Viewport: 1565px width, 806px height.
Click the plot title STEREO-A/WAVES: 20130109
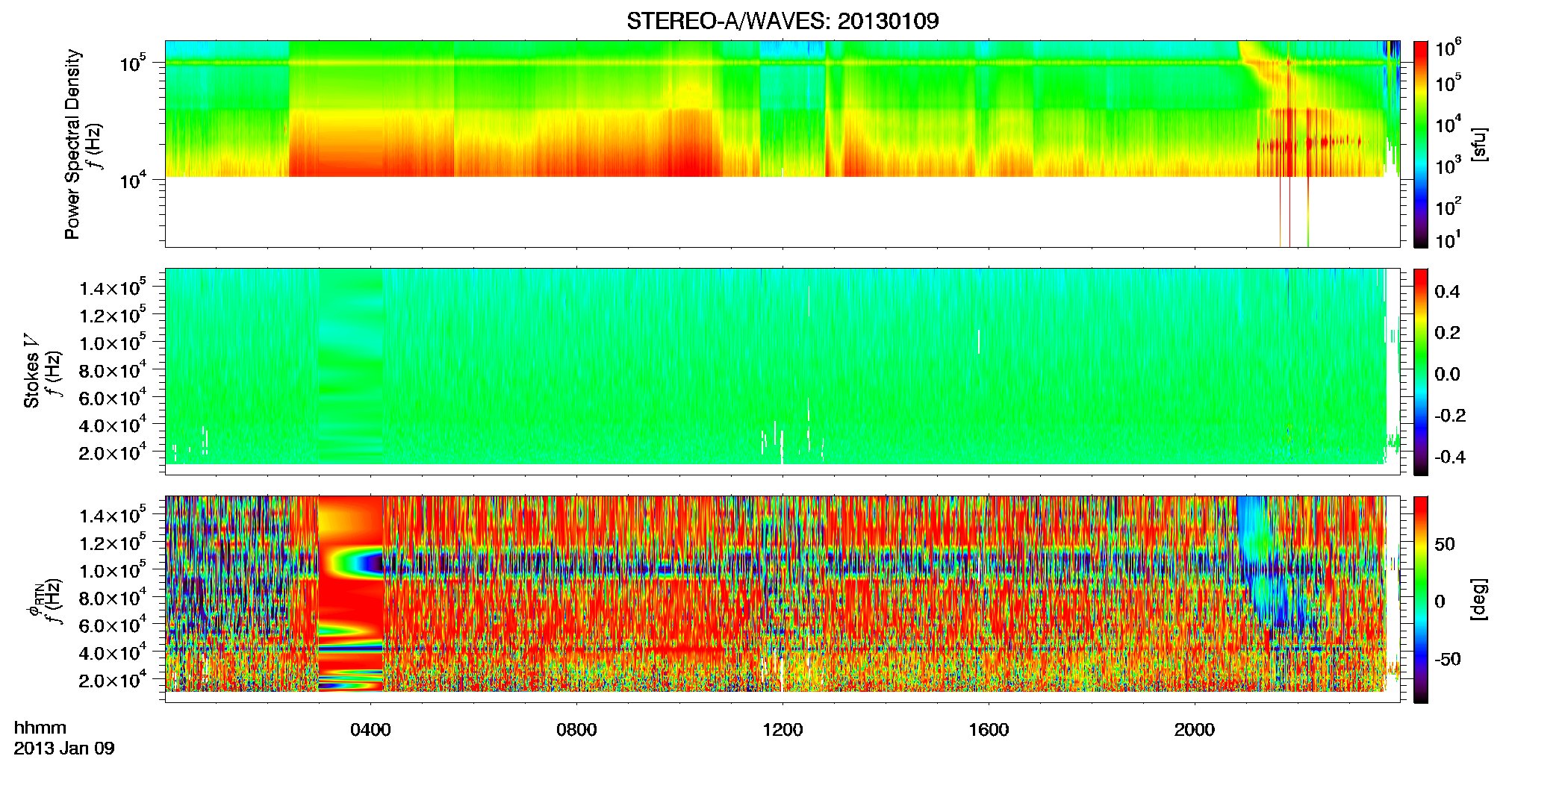[x=782, y=21]
